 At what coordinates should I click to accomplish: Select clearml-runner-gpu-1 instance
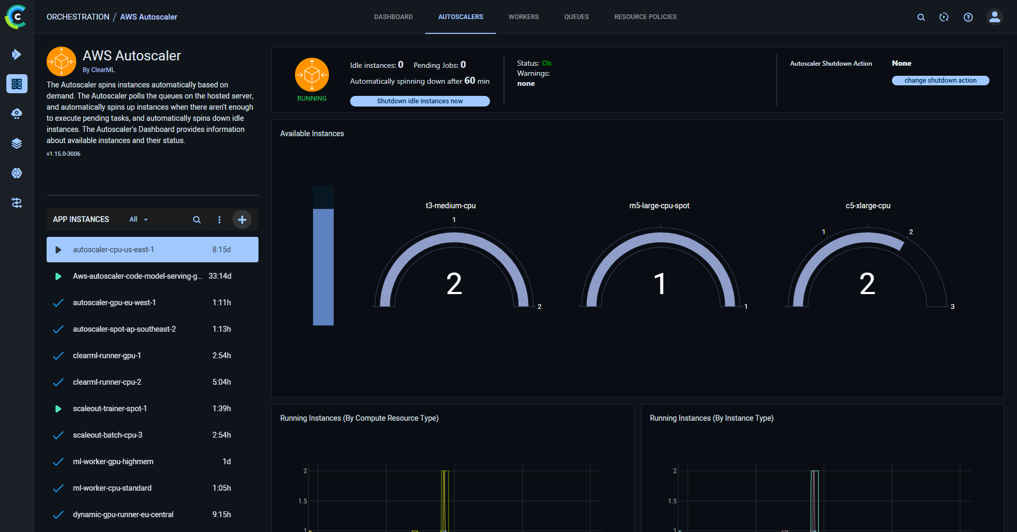(153, 356)
